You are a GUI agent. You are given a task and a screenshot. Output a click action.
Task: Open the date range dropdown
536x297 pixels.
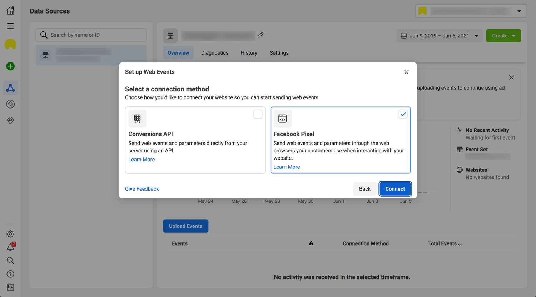(x=440, y=36)
